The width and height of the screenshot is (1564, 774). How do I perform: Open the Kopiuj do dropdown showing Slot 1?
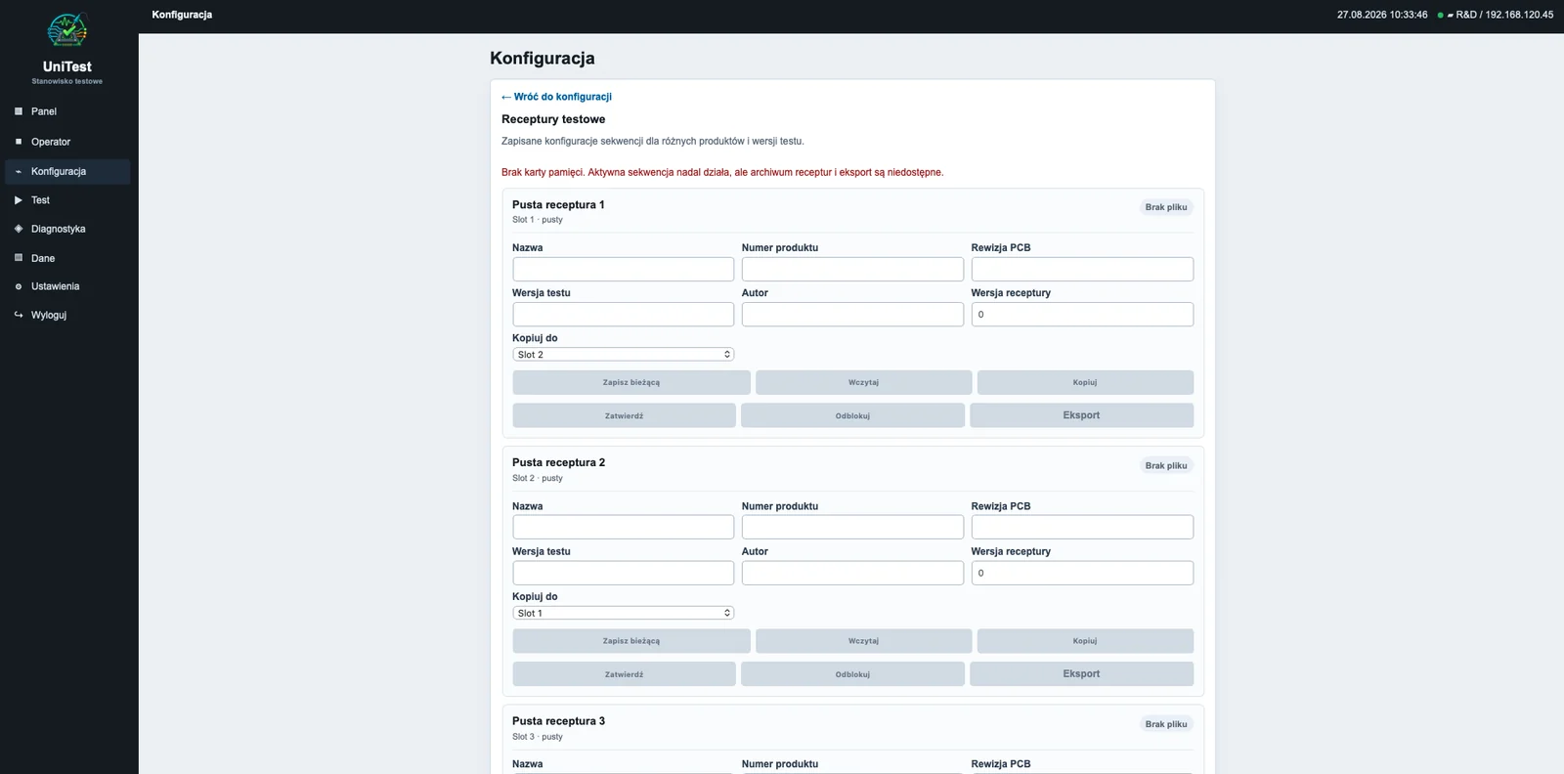(623, 614)
